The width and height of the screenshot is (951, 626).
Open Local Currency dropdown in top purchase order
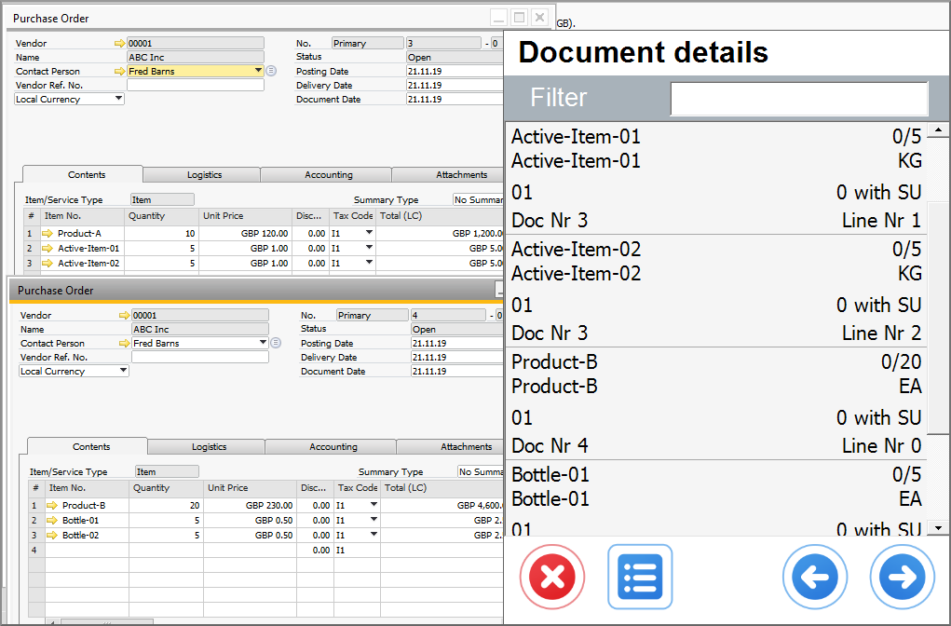click(x=118, y=99)
